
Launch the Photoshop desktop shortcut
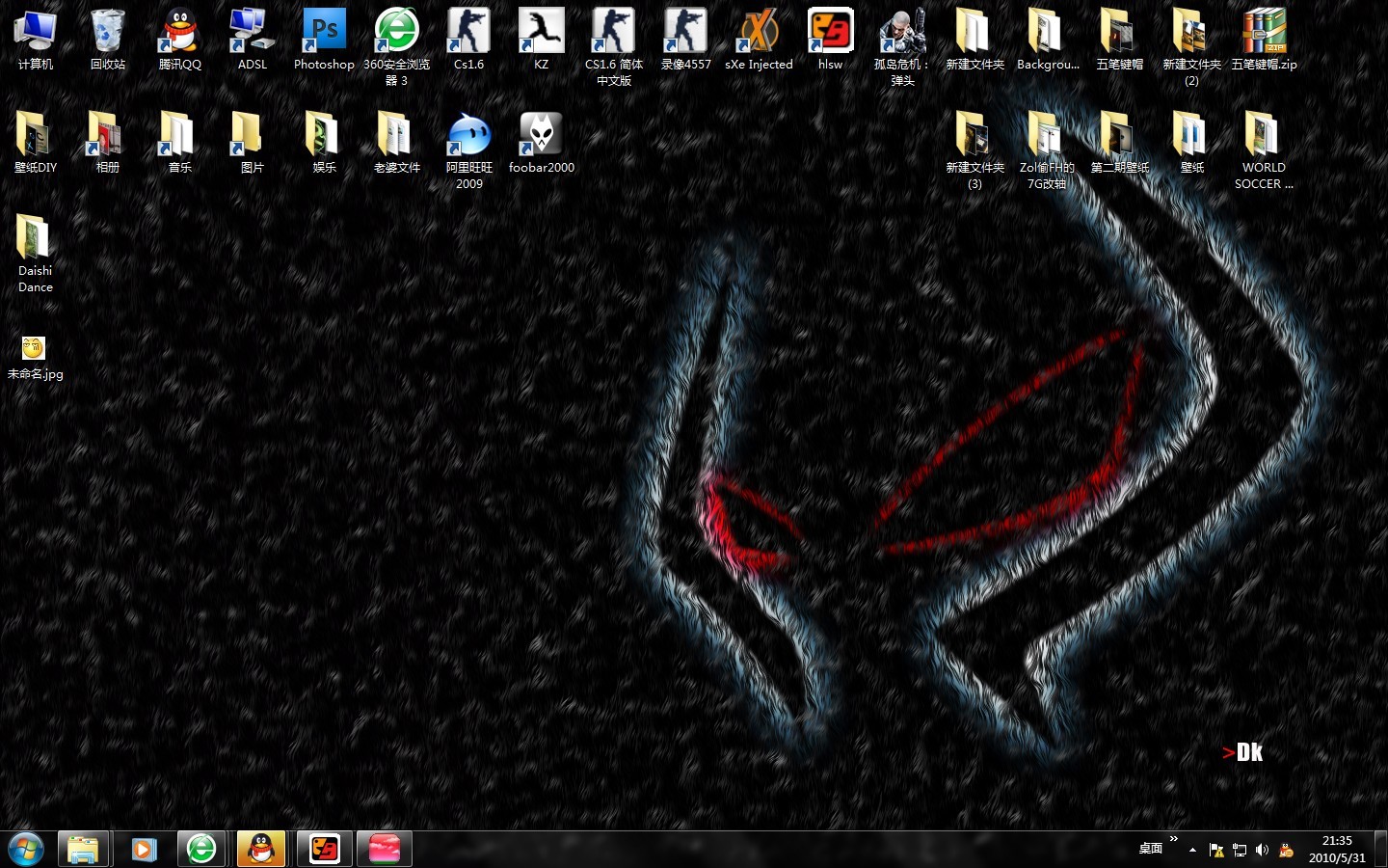coord(324,41)
